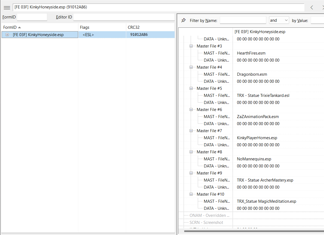Collapse Master File #10 node
324x235 pixels.
(191, 194)
